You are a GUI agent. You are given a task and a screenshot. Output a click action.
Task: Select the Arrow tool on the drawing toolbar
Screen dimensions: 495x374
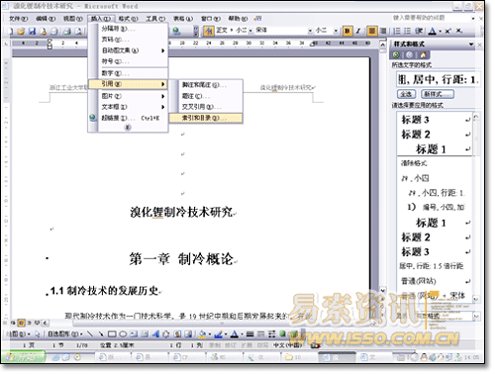click(x=101, y=334)
